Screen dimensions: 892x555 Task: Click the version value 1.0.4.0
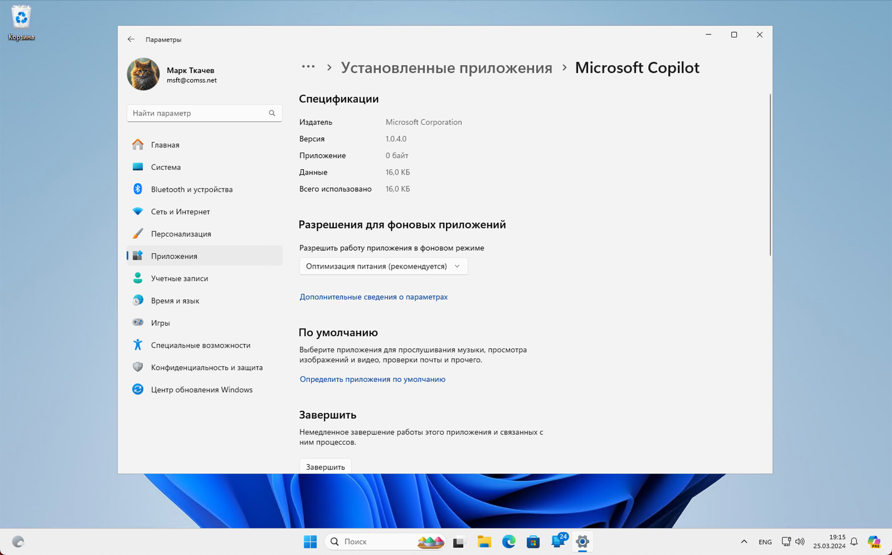[396, 138]
